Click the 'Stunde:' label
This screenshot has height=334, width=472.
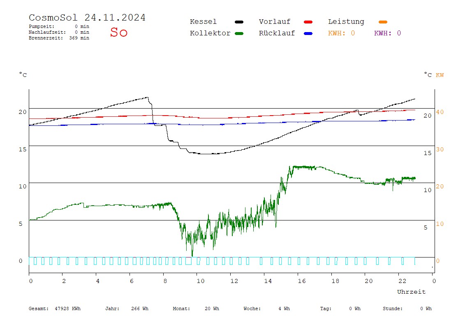[393, 308]
